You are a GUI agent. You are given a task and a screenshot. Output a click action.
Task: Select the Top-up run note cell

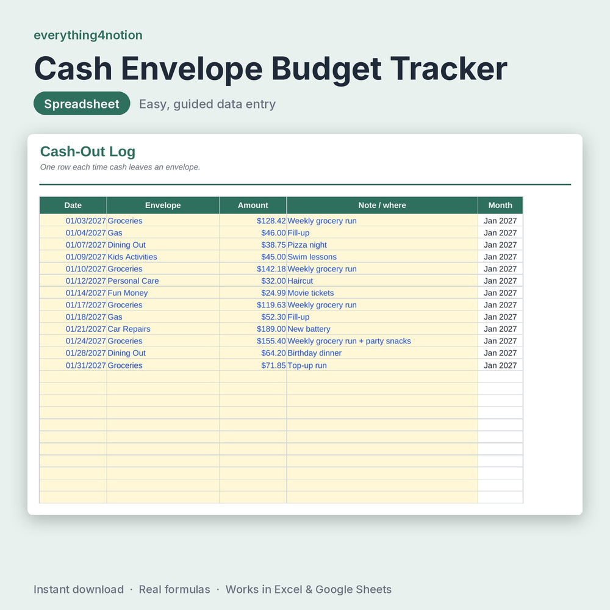[x=382, y=365]
